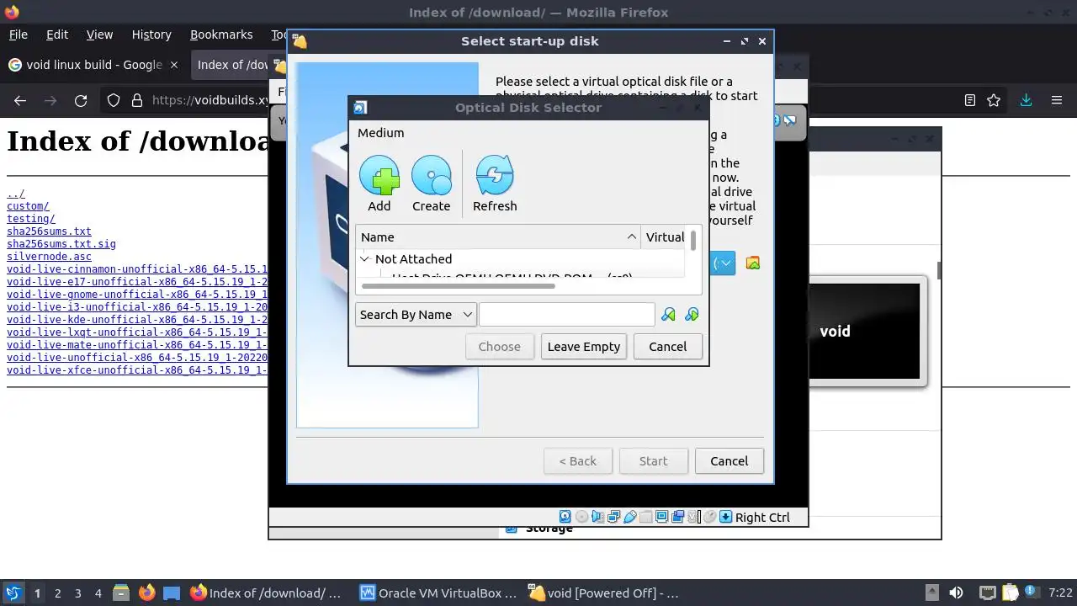Image resolution: width=1077 pixels, height=606 pixels.
Task: Sort by Name column header arrow
Action: point(632,237)
